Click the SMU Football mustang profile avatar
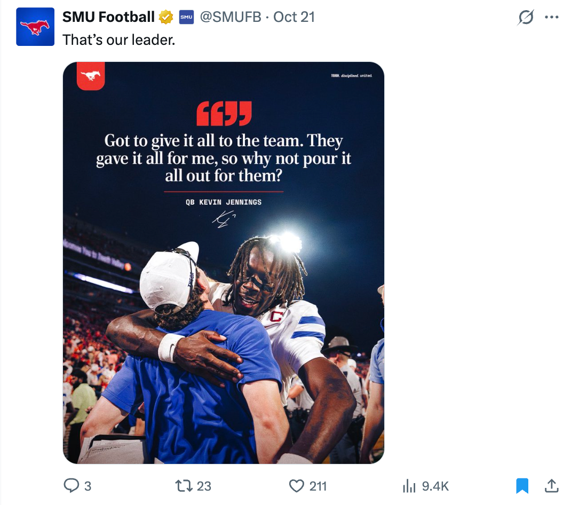This screenshot has height=505, width=571. [x=35, y=27]
